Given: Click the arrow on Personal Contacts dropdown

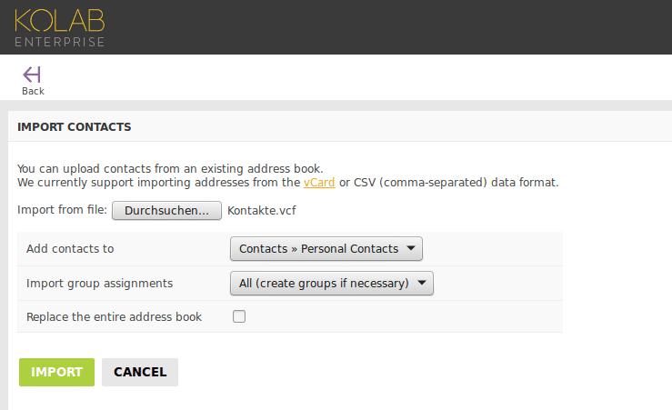Looking at the screenshot, I should pos(411,248).
